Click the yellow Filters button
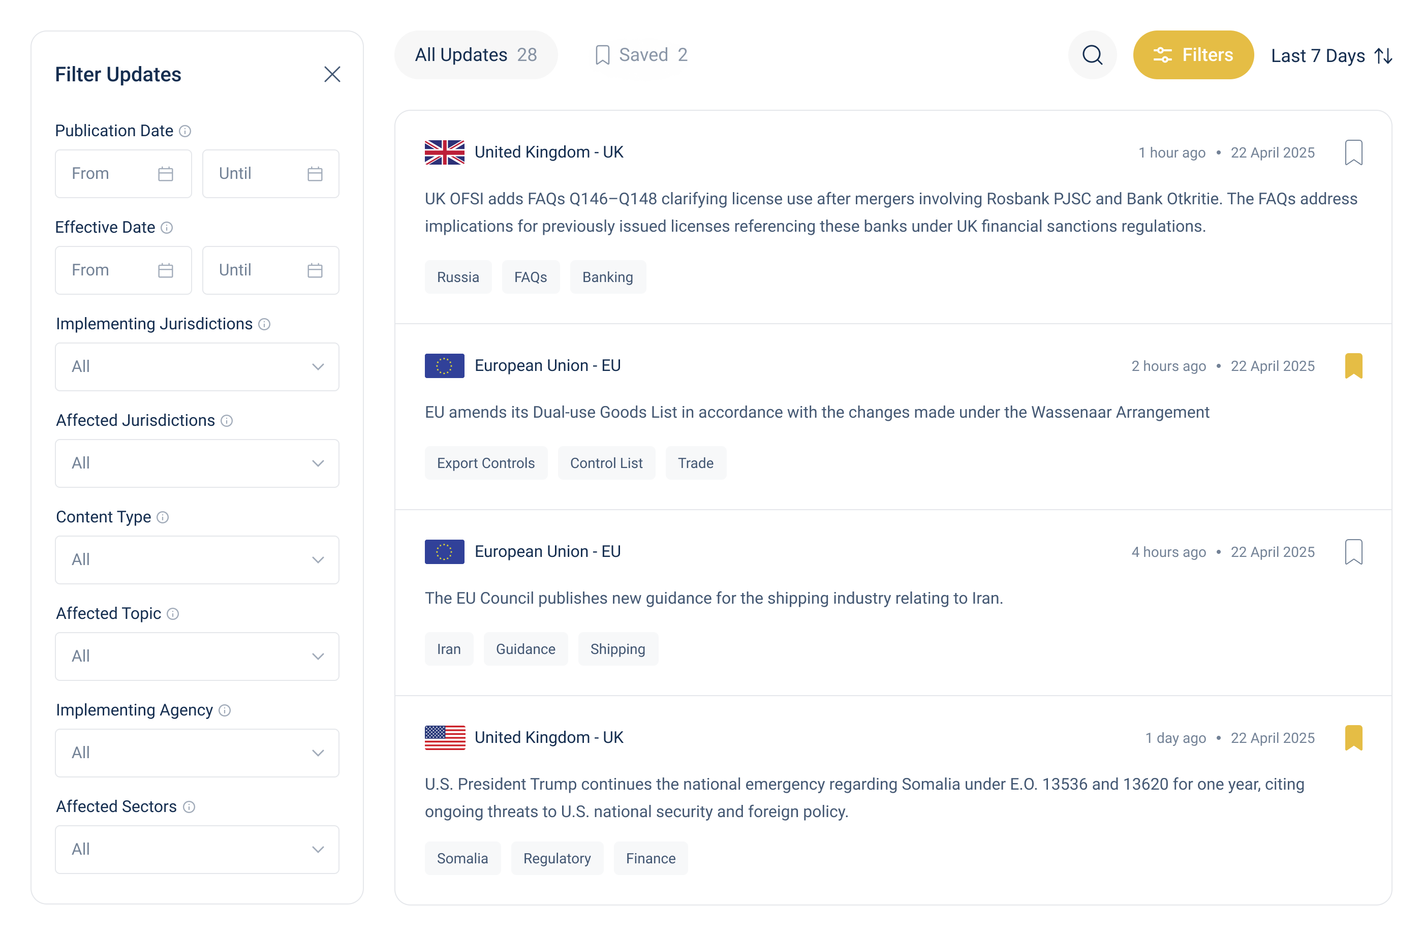The image size is (1423, 936). point(1193,55)
